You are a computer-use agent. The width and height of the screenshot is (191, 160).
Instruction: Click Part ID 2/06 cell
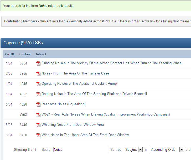tap(9, 74)
